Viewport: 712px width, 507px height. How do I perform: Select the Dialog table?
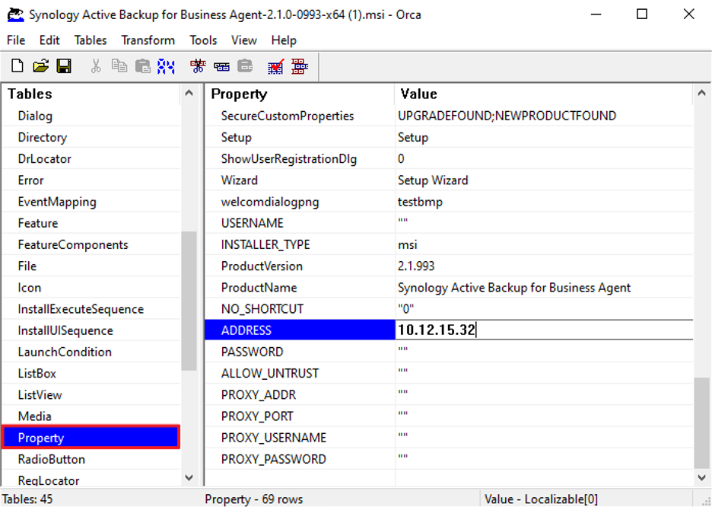(91, 116)
